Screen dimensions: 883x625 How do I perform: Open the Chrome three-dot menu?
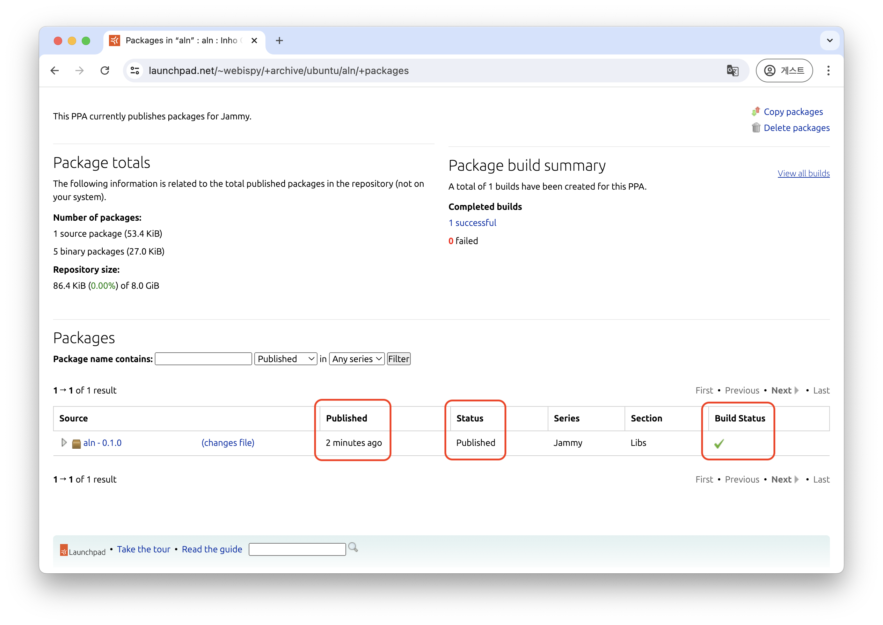829,71
